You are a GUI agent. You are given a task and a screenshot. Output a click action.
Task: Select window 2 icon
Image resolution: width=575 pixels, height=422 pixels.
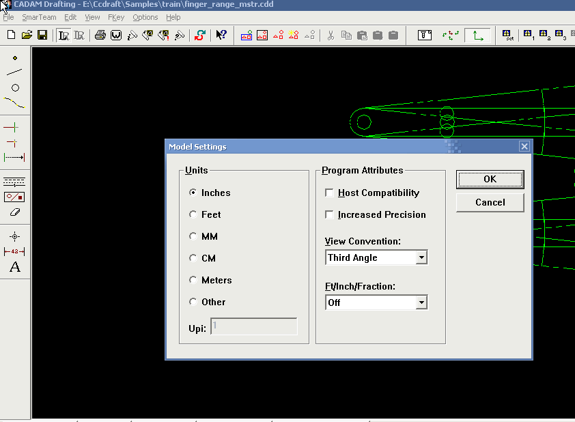tap(544, 36)
